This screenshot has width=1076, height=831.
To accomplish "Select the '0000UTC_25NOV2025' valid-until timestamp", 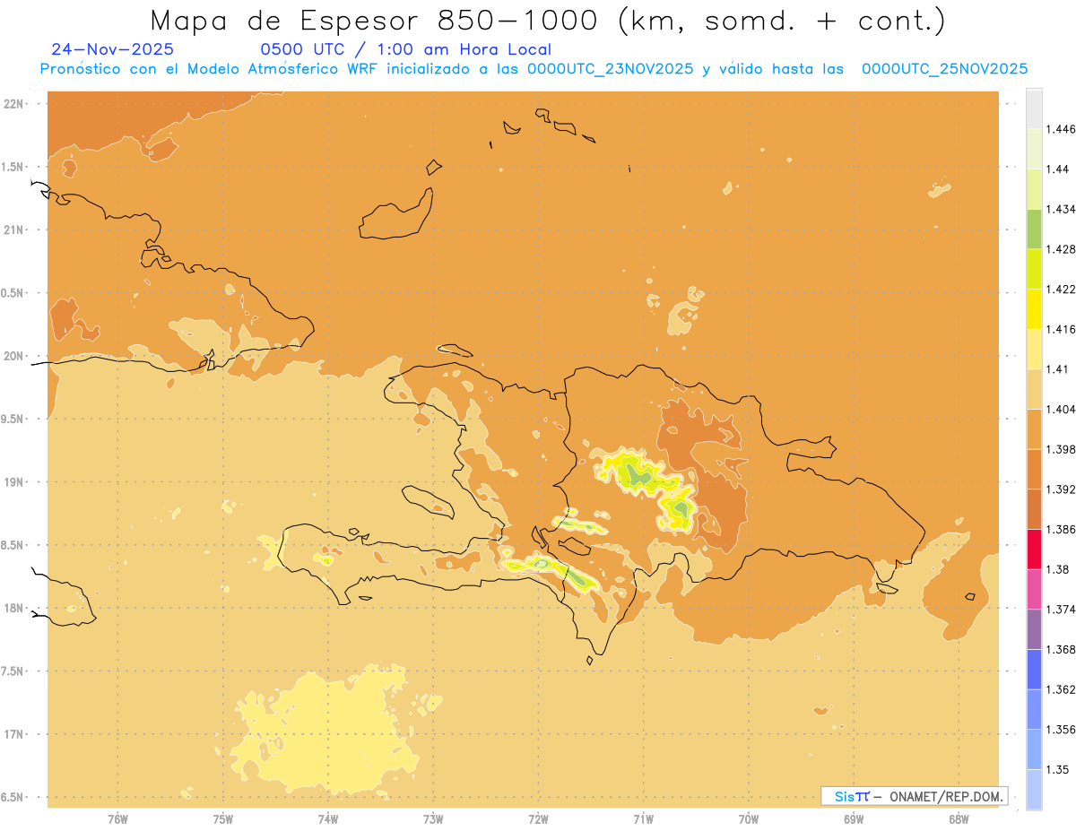I will point(944,69).
